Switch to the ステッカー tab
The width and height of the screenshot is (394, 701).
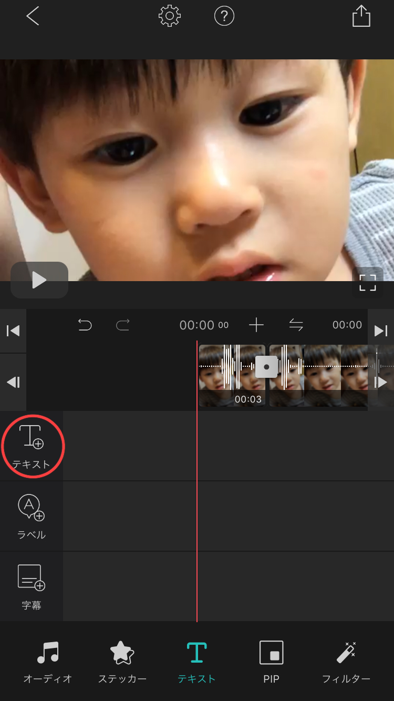point(122,661)
